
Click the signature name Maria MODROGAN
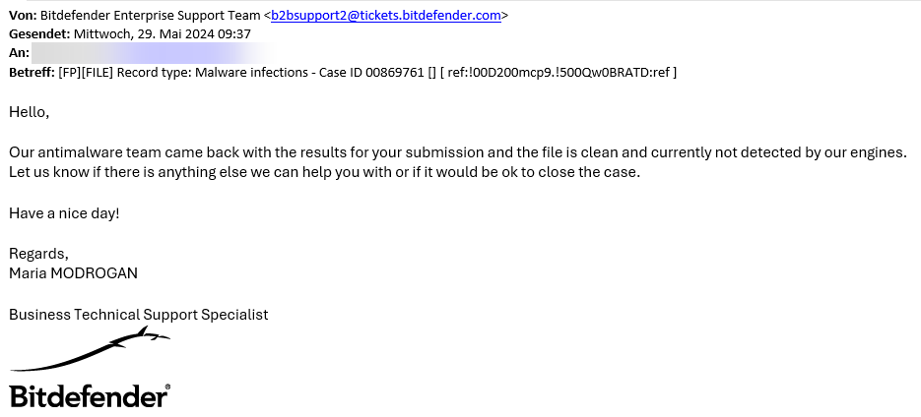pos(74,273)
